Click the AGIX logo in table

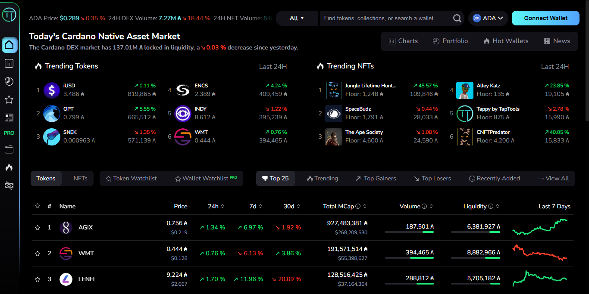pyautogui.click(x=66, y=227)
